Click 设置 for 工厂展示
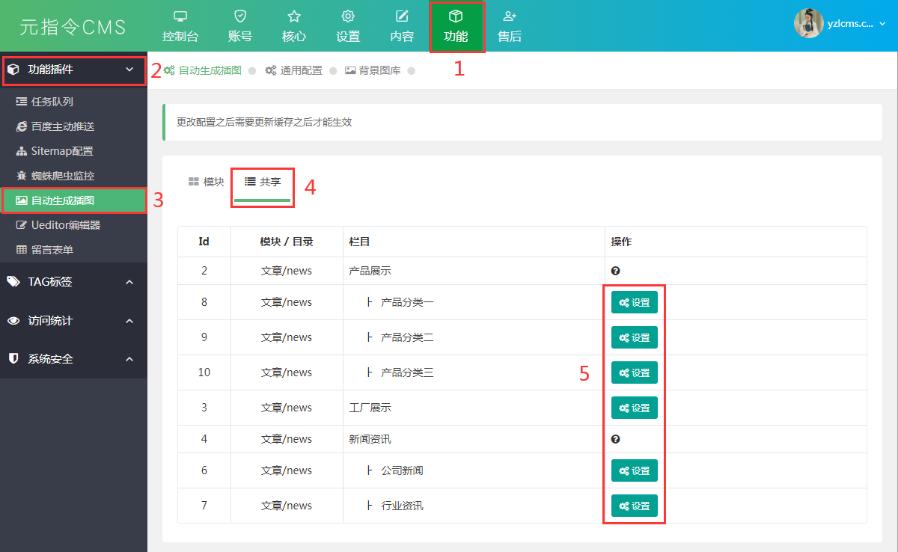898x552 pixels. pyautogui.click(x=635, y=408)
